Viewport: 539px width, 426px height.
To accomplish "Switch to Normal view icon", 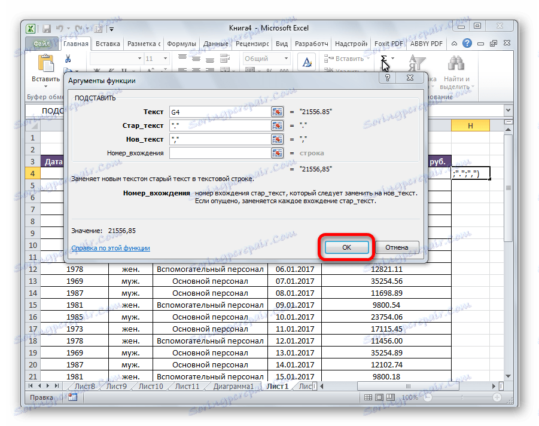I will pos(368,397).
